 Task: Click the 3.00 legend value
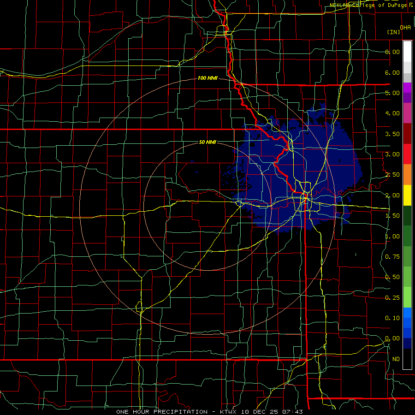click(x=392, y=154)
